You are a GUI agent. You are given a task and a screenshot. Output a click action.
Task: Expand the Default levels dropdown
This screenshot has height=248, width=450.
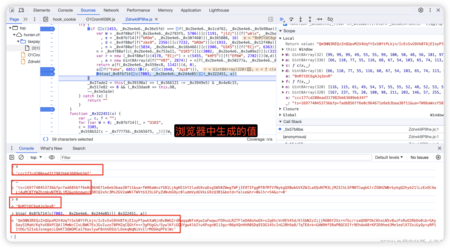coord(389,157)
